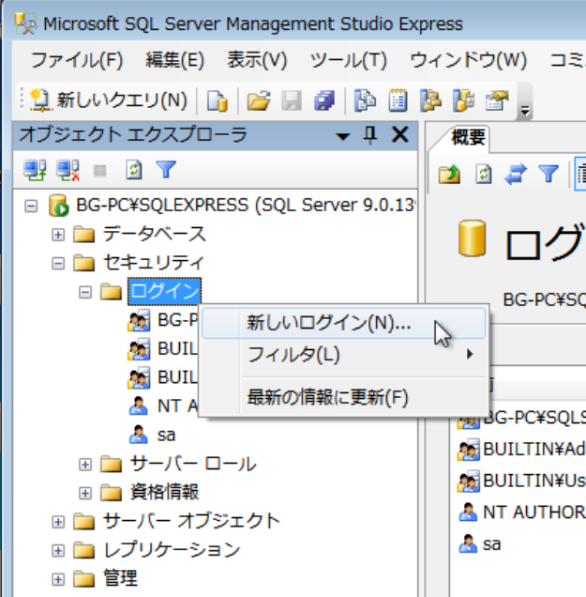Select セキュリティ in the tree
This screenshot has height=597, width=586.
tap(154, 263)
